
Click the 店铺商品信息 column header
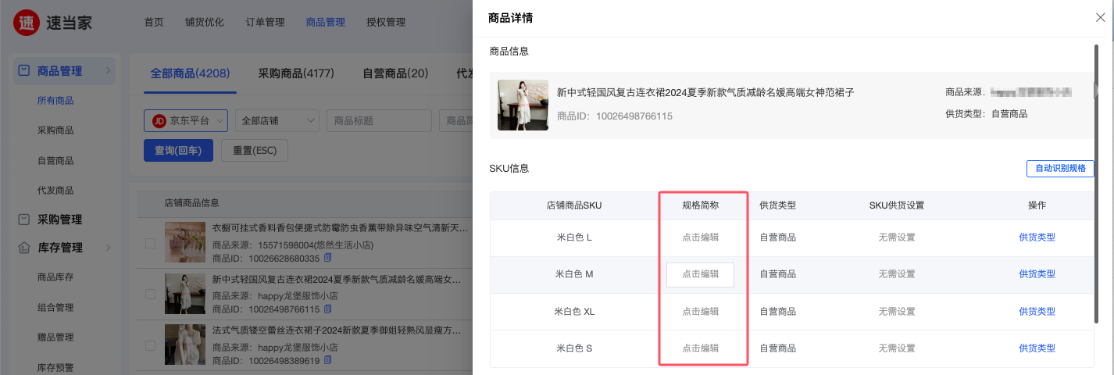(x=191, y=204)
